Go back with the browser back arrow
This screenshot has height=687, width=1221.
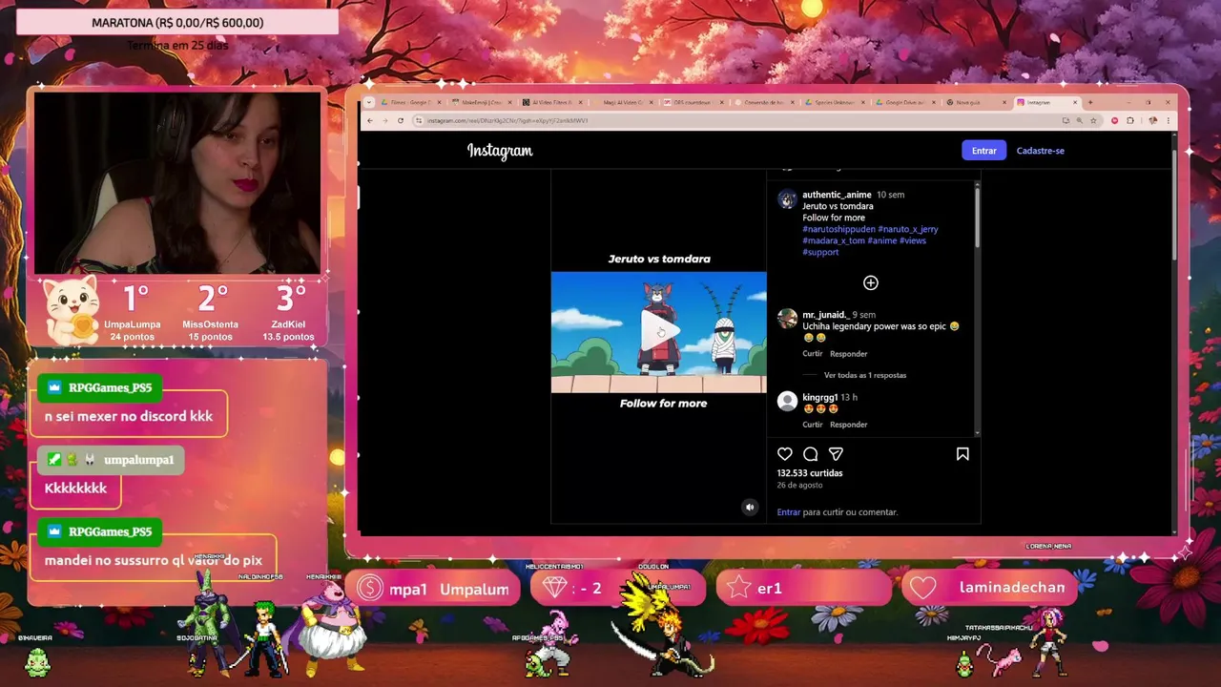point(370,120)
